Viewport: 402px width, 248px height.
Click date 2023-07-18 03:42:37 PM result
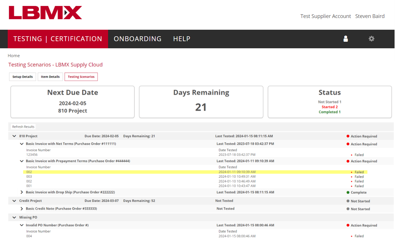pyautogui.click(x=237, y=155)
